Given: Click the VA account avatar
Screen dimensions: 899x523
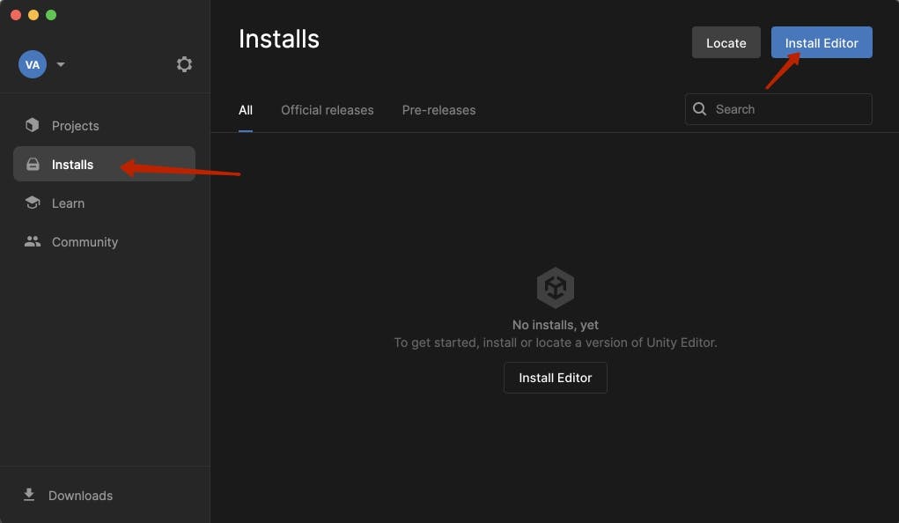Looking at the screenshot, I should point(32,64).
